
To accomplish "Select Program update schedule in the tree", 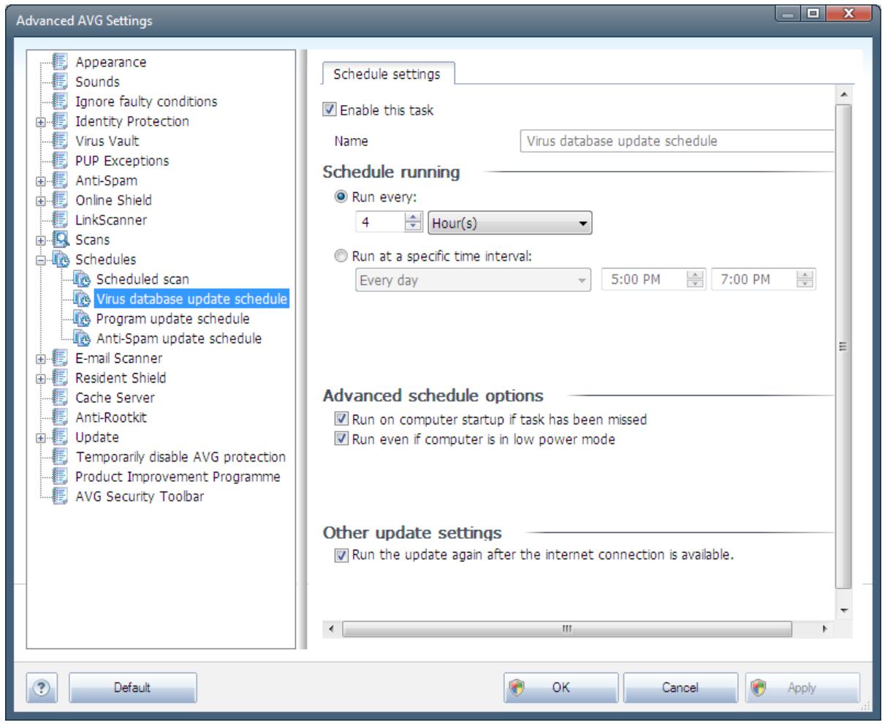I will [x=172, y=319].
